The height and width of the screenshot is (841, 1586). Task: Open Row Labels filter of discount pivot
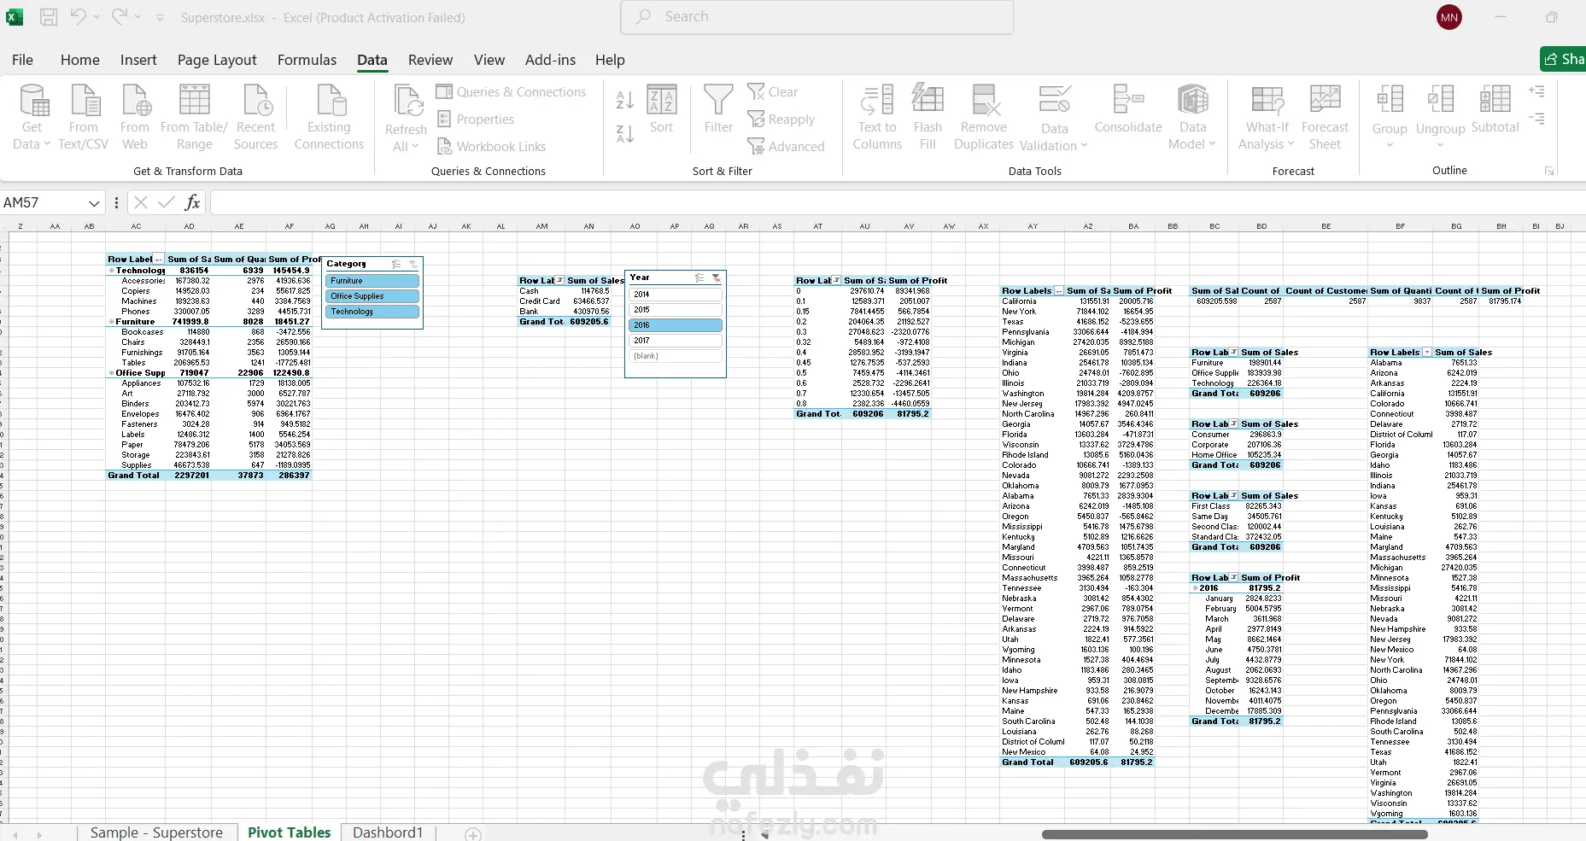[x=837, y=280]
